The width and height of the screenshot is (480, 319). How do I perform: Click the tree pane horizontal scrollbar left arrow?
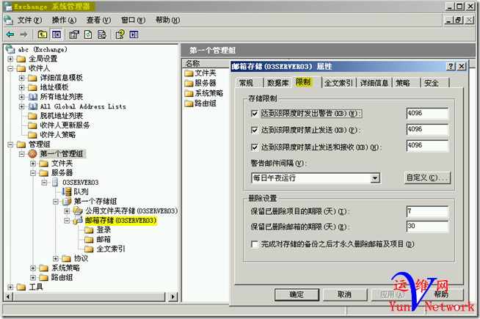coord(8,296)
